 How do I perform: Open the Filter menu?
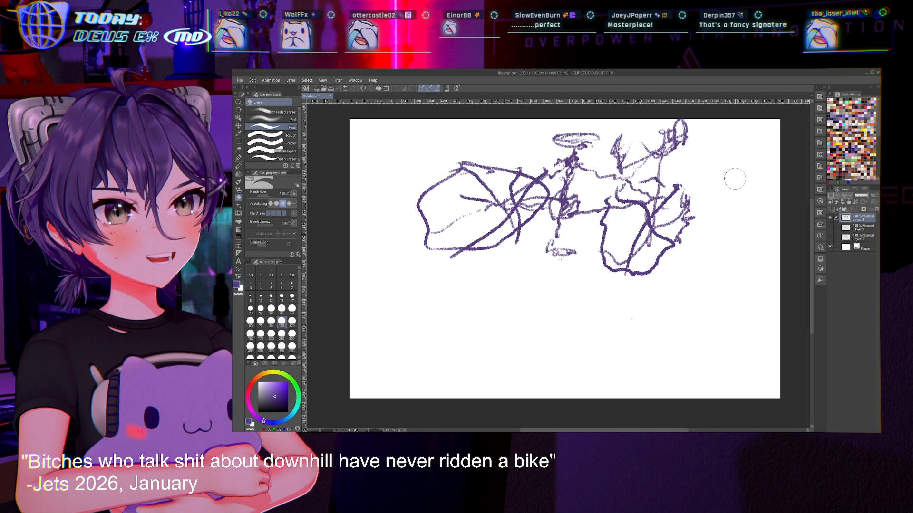point(337,80)
